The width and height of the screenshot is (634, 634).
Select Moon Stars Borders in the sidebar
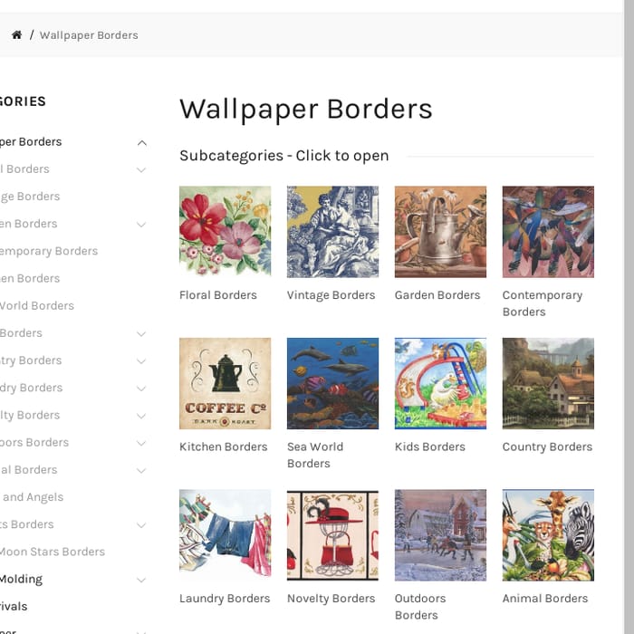click(x=53, y=552)
